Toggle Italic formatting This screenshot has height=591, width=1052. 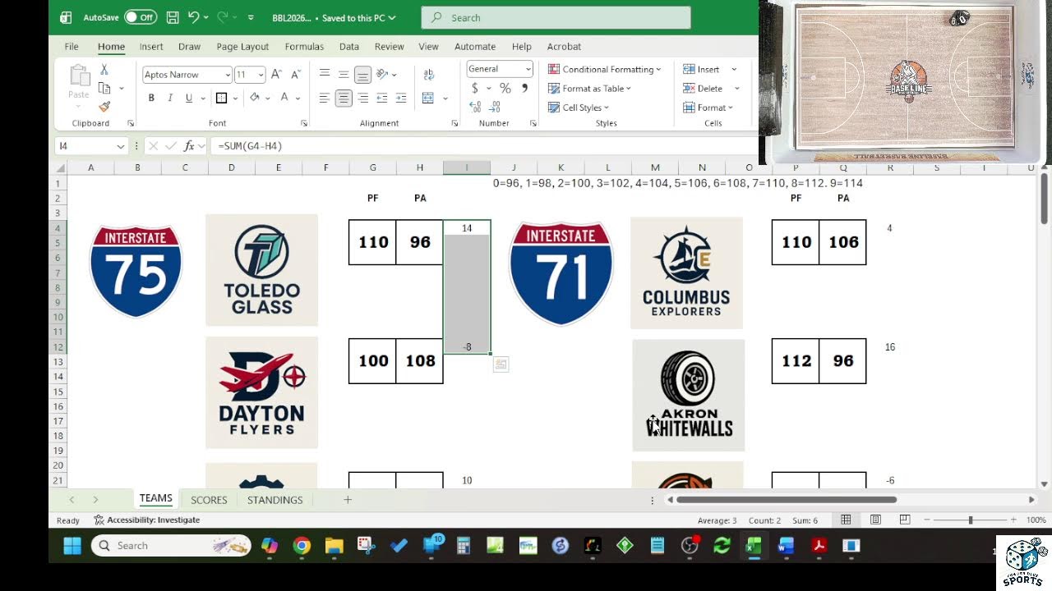point(170,98)
